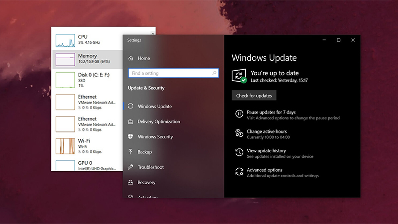Image resolution: width=398 pixels, height=224 pixels.
Task: Open Advanced options for updates
Action: coord(264,170)
